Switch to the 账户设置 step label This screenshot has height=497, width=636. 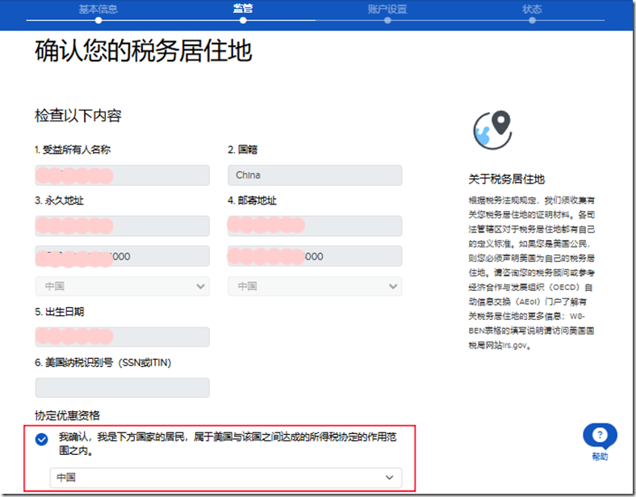click(387, 9)
